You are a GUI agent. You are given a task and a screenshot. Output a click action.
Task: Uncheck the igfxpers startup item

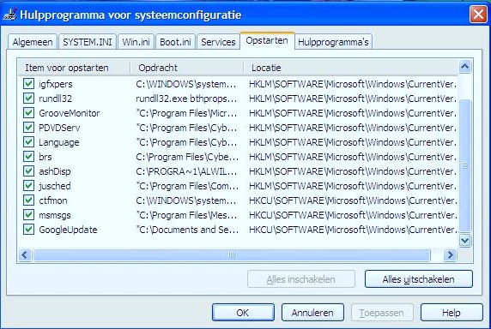[x=28, y=84]
